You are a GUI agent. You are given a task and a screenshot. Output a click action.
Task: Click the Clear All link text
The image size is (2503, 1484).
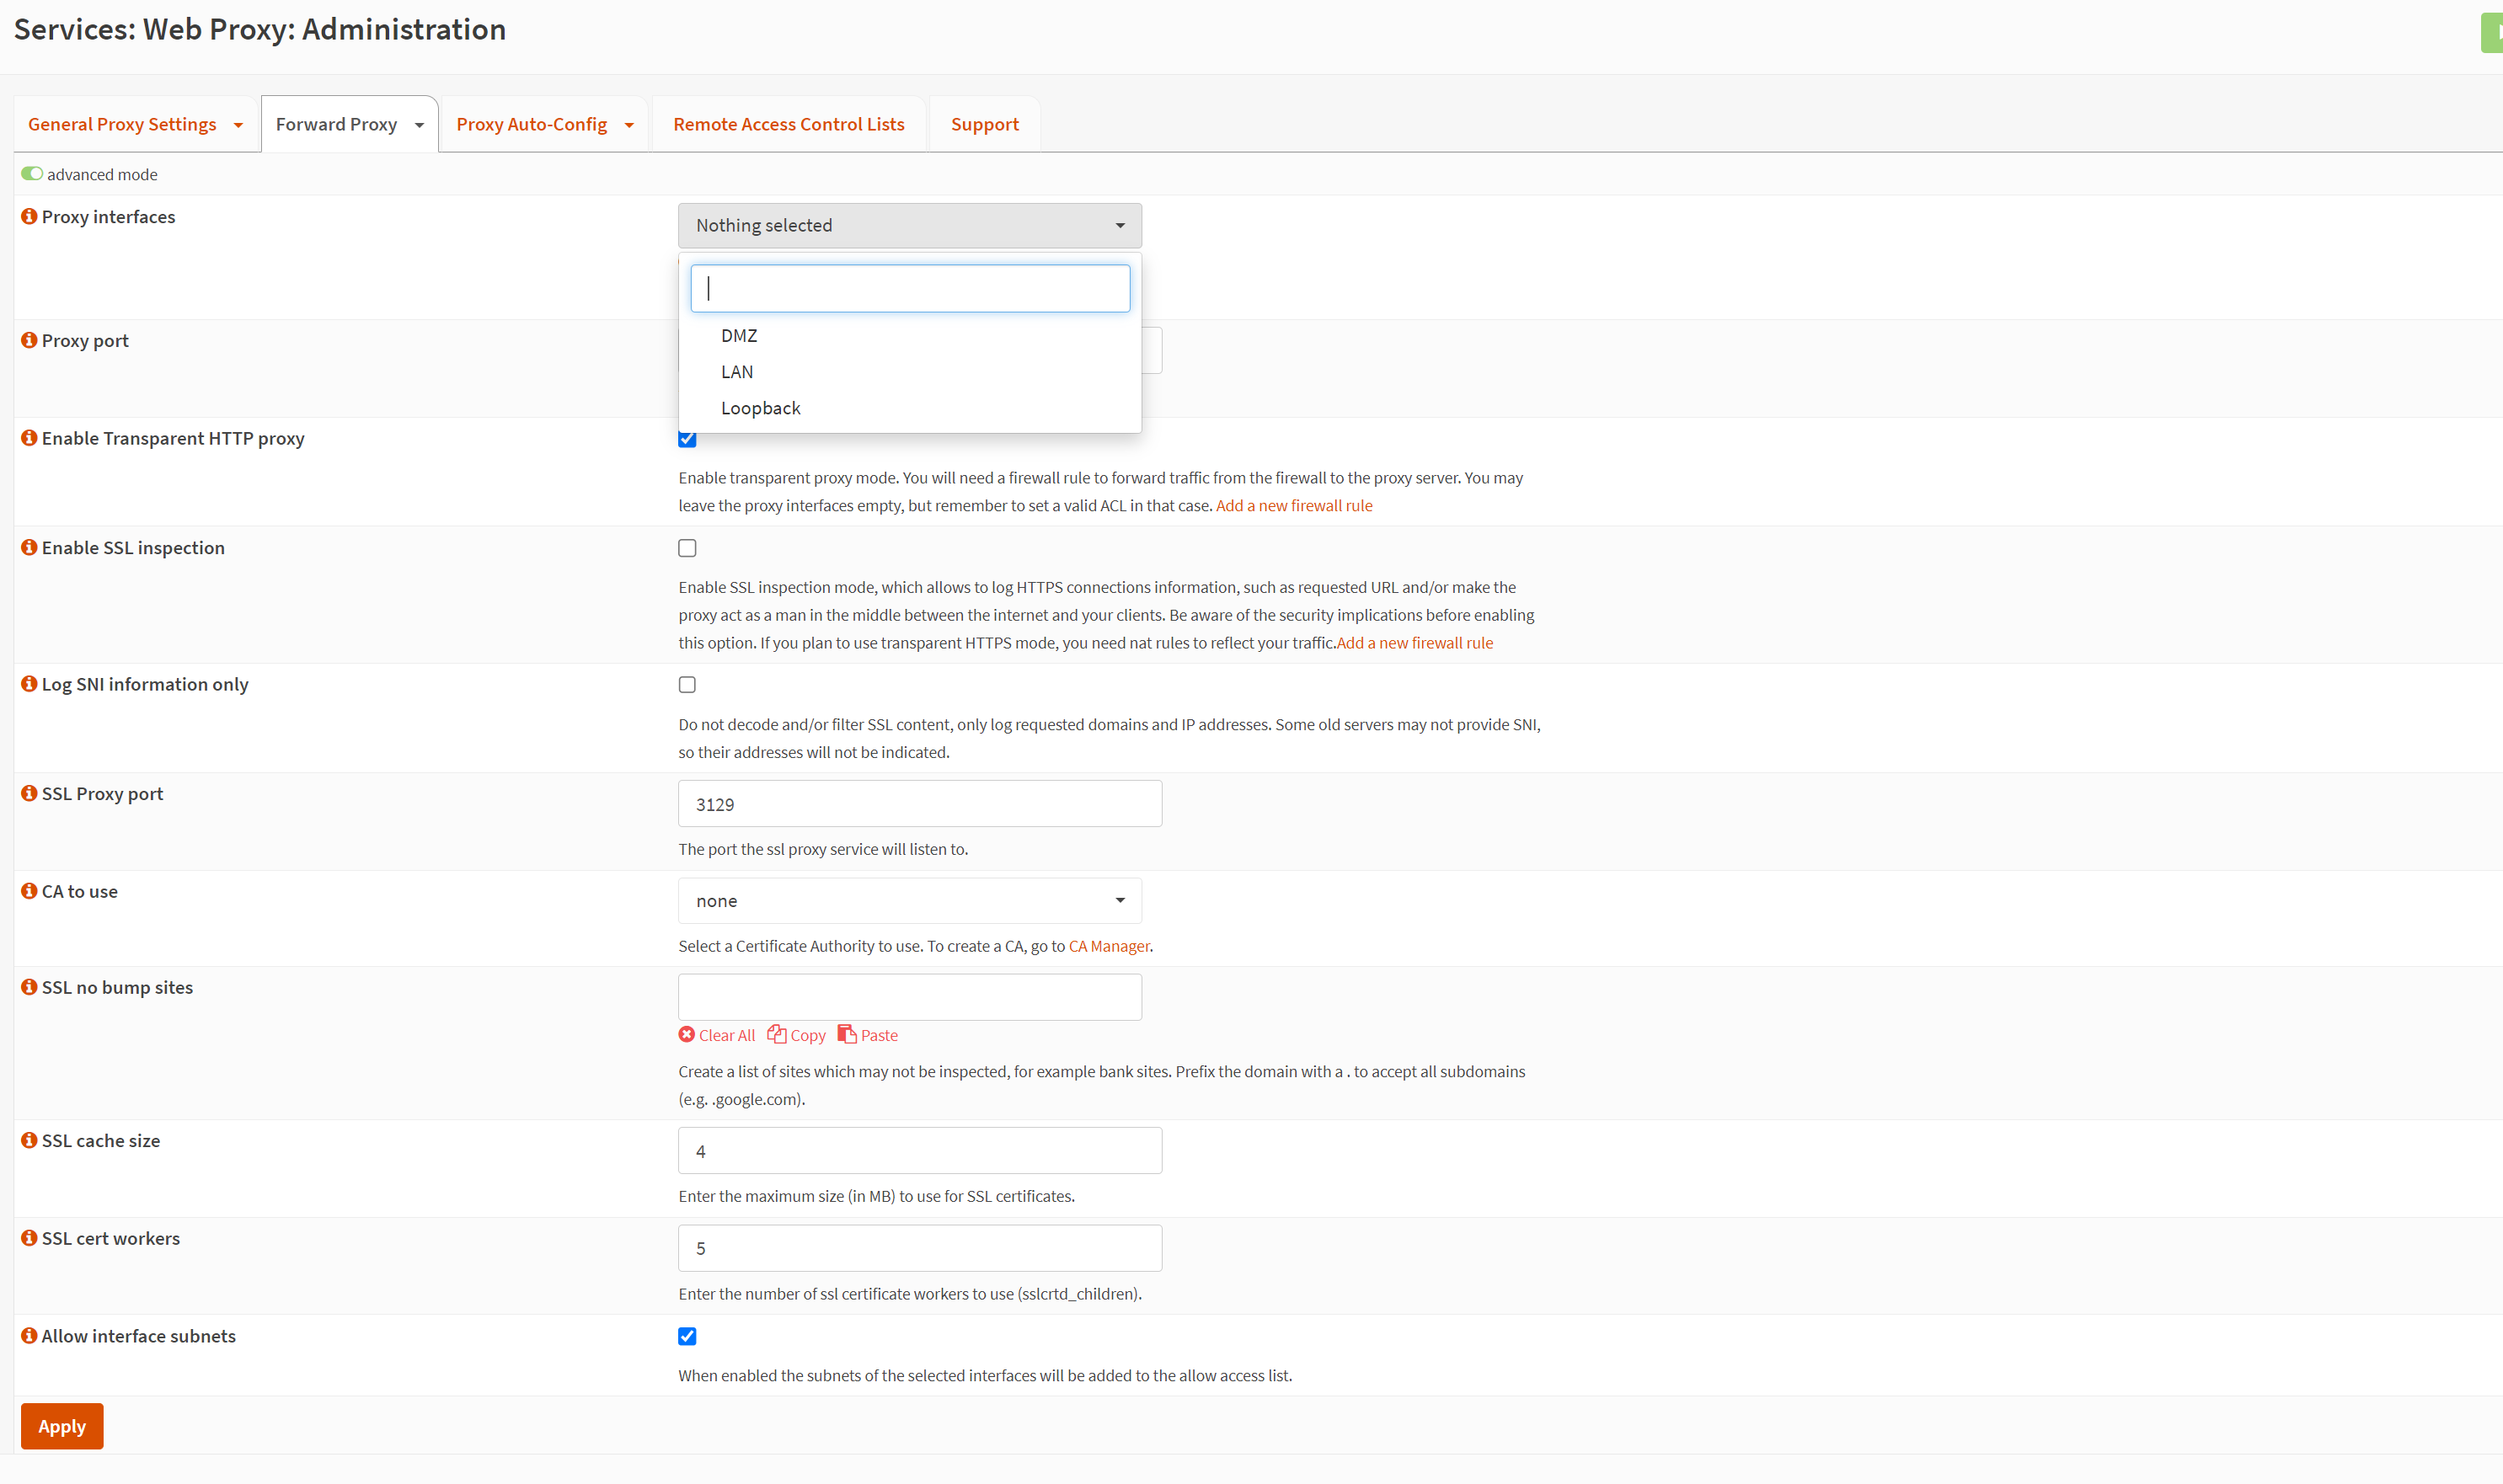(x=727, y=1035)
